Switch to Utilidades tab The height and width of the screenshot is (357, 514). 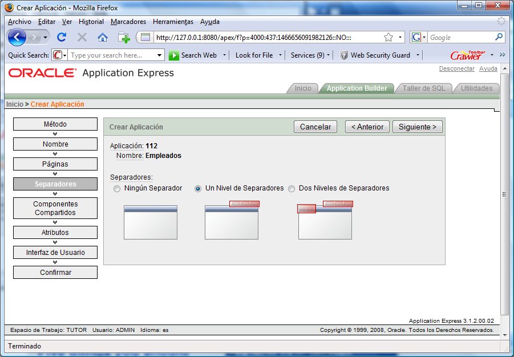point(476,88)
